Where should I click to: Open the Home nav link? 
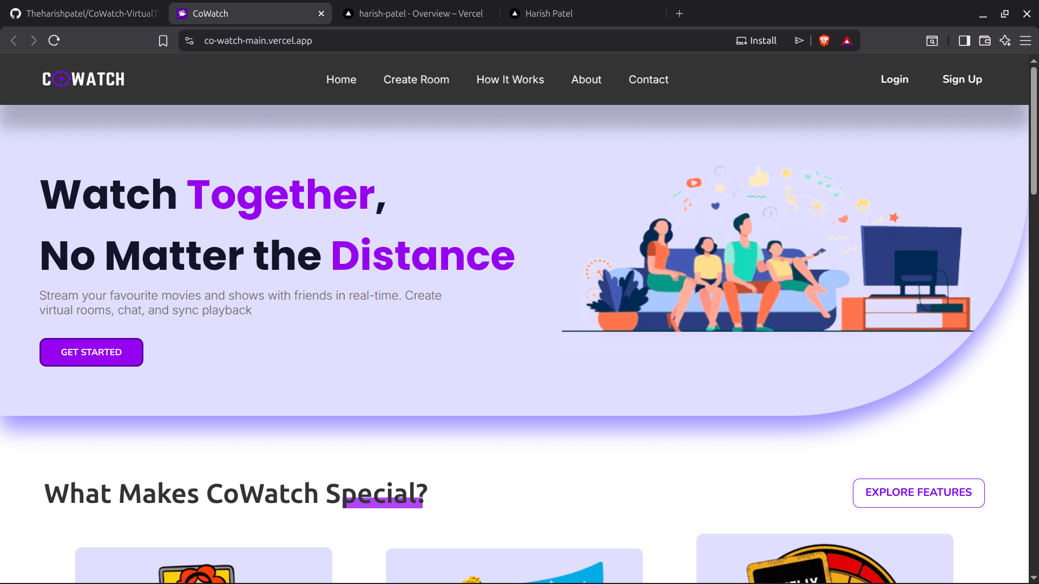341,79
